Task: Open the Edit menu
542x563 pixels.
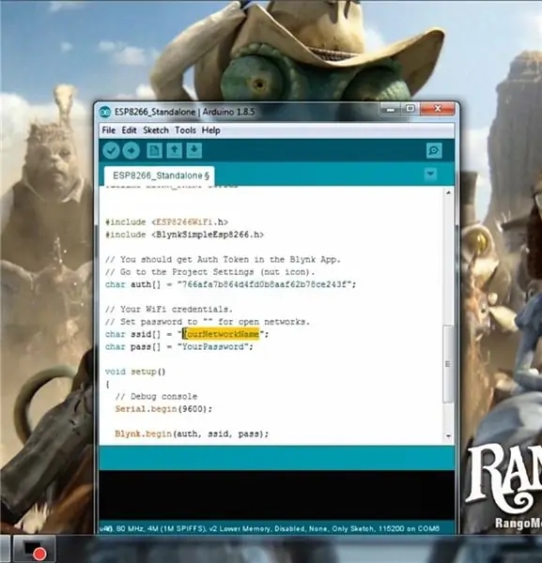Action: coord(129,130)
